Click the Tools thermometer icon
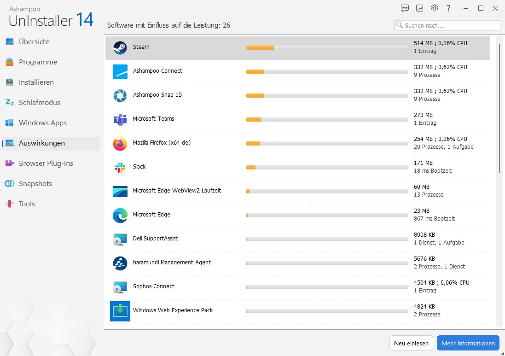This screenshot has height=356, width=505. click(x=10, y=204)
